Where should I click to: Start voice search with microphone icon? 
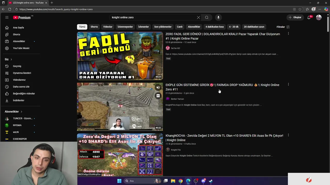click(218, 17)
